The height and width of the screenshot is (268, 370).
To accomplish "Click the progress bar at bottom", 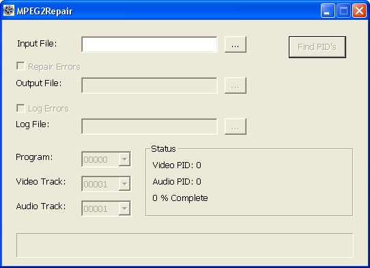I will click(x=185, y=245).
